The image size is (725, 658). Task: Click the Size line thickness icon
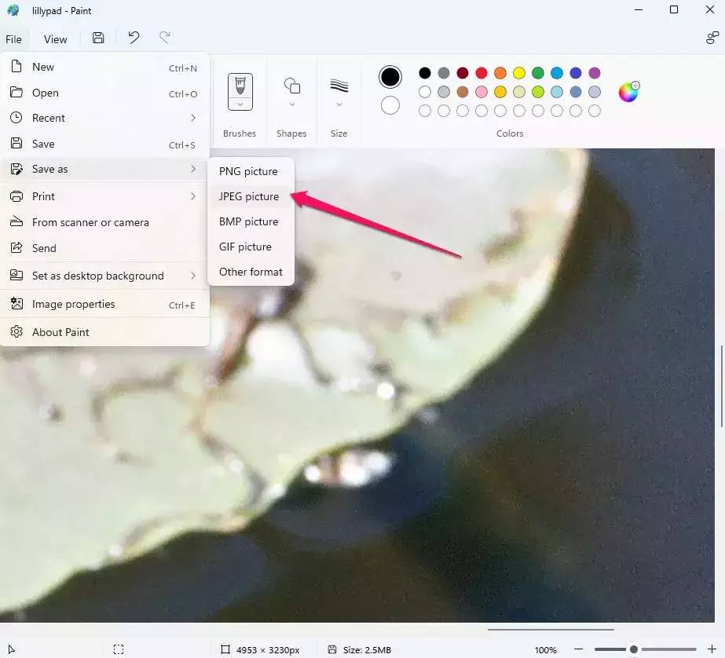tap(339, 86)
